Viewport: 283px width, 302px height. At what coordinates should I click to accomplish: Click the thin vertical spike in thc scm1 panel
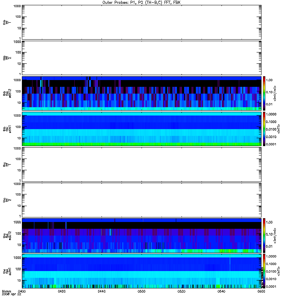tap(230, 263)
